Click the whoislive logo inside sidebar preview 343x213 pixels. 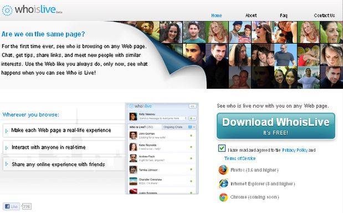pyautogui.click(x=141, y=106)
